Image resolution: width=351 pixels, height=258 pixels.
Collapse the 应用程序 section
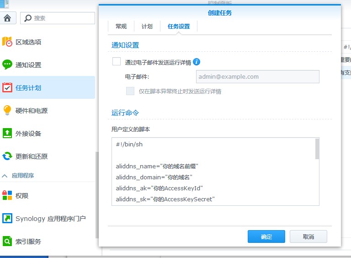click(x=5, y=176)
